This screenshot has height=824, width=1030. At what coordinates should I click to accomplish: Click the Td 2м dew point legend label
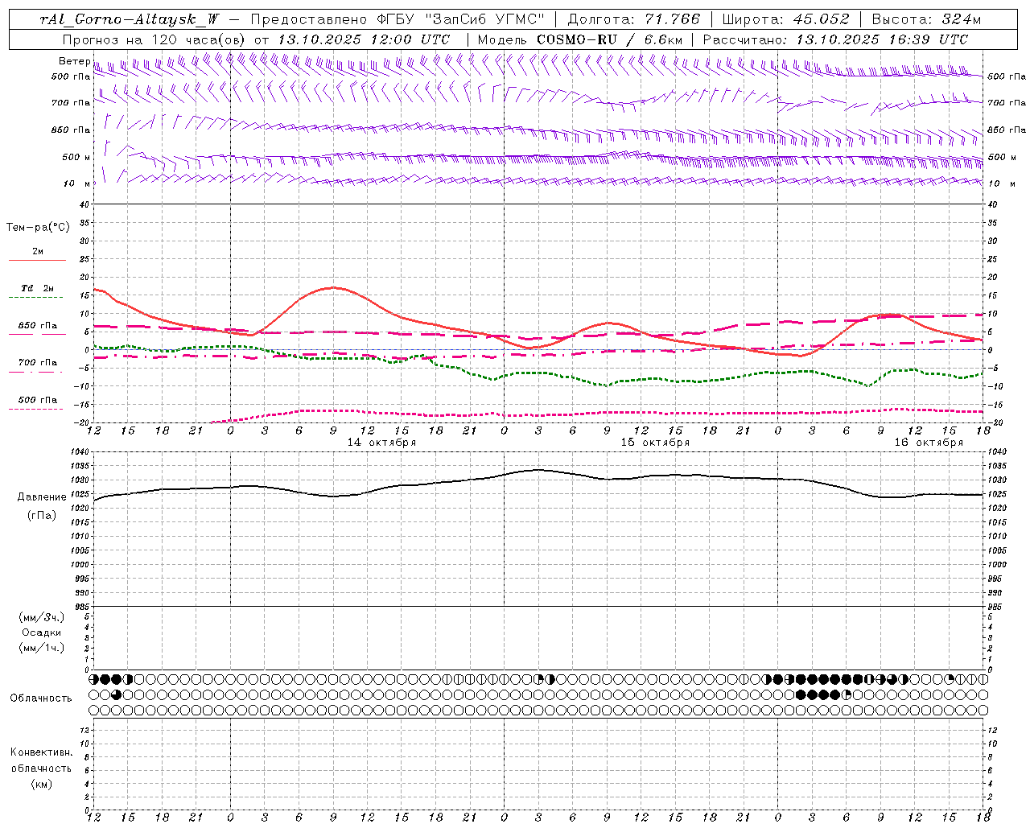38,288
